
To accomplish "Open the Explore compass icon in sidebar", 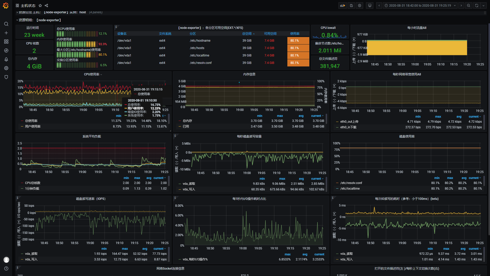I will pyautogui.click(x=6, y=51).
